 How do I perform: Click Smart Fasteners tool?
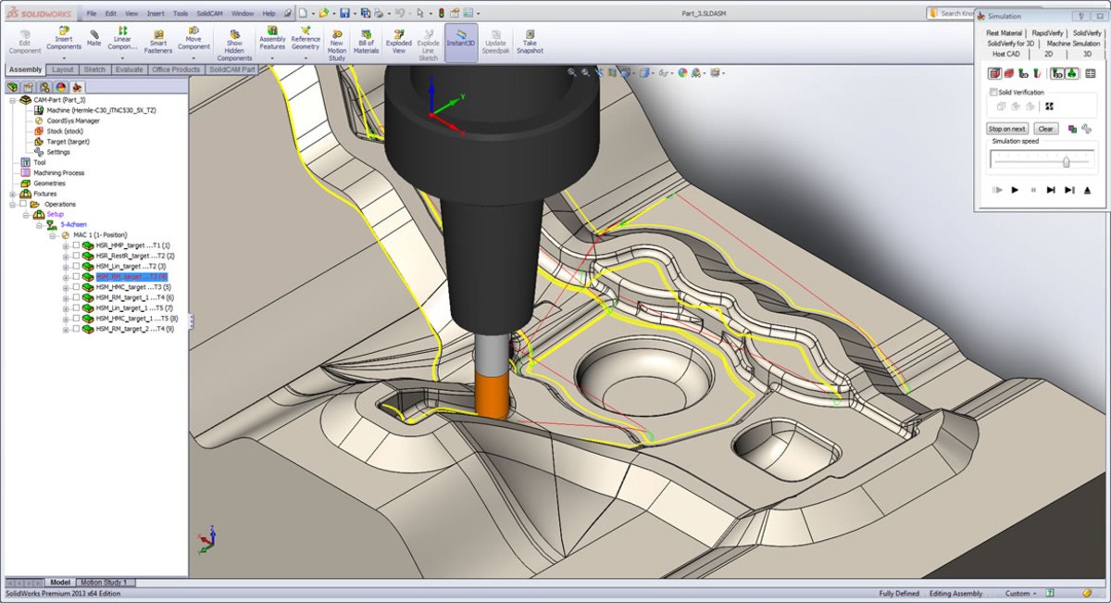pos(158,42)
